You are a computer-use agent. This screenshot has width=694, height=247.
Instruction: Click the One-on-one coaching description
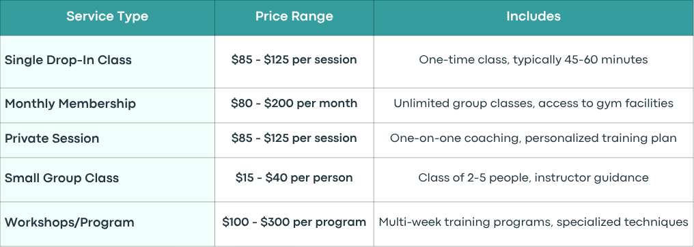[x=533, y=139]
